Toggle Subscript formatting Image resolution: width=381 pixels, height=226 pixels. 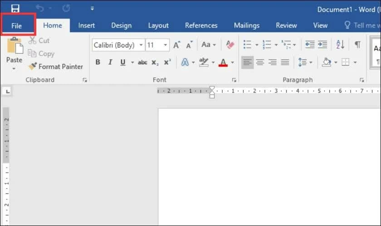[x=155, y=62]
